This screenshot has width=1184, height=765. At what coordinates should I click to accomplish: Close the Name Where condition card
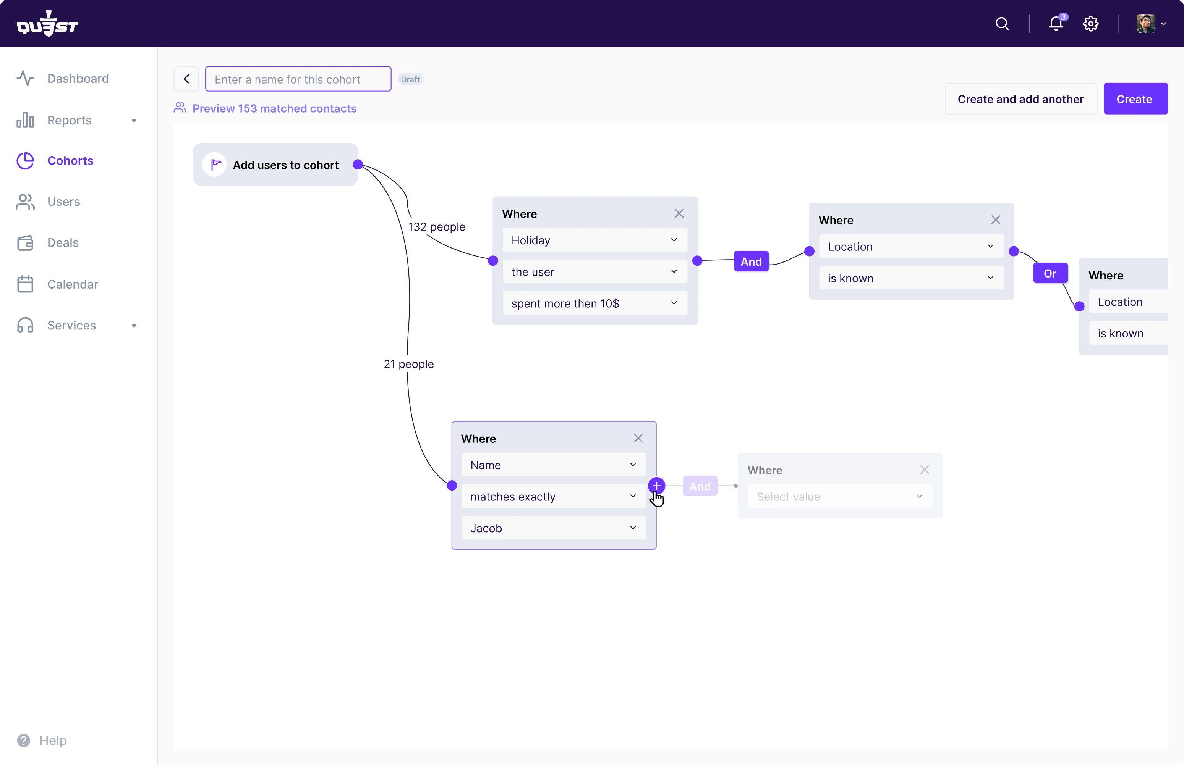pyautogui.click(x=638, y=438)
